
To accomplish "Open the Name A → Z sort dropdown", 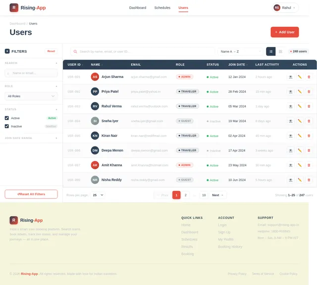I will click(x=240, y=52).
